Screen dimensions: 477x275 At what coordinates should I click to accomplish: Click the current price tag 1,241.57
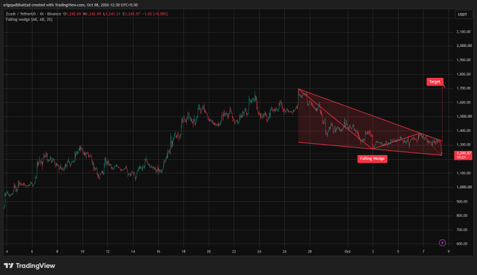[x=463, y=155]
